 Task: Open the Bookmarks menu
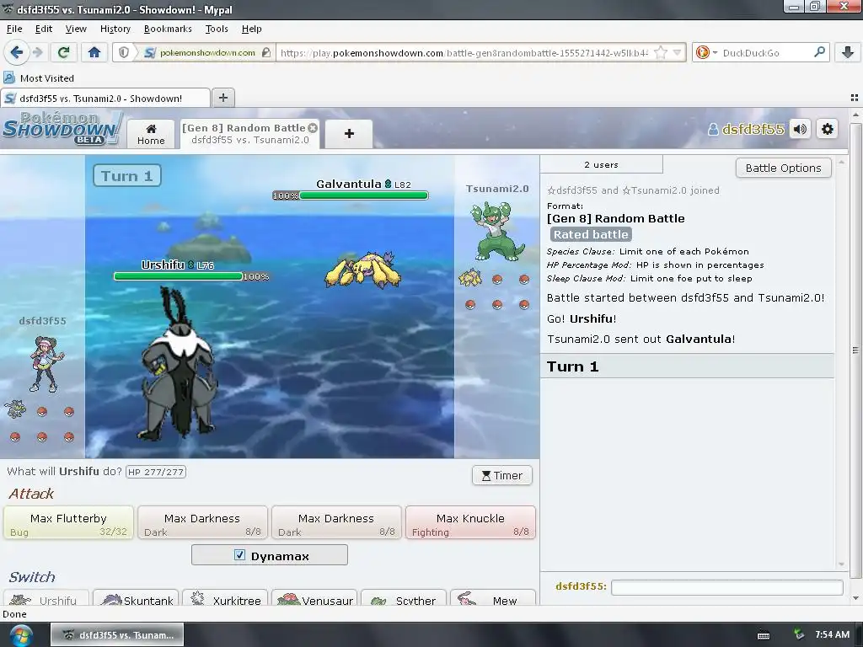(x=168, y=29)
